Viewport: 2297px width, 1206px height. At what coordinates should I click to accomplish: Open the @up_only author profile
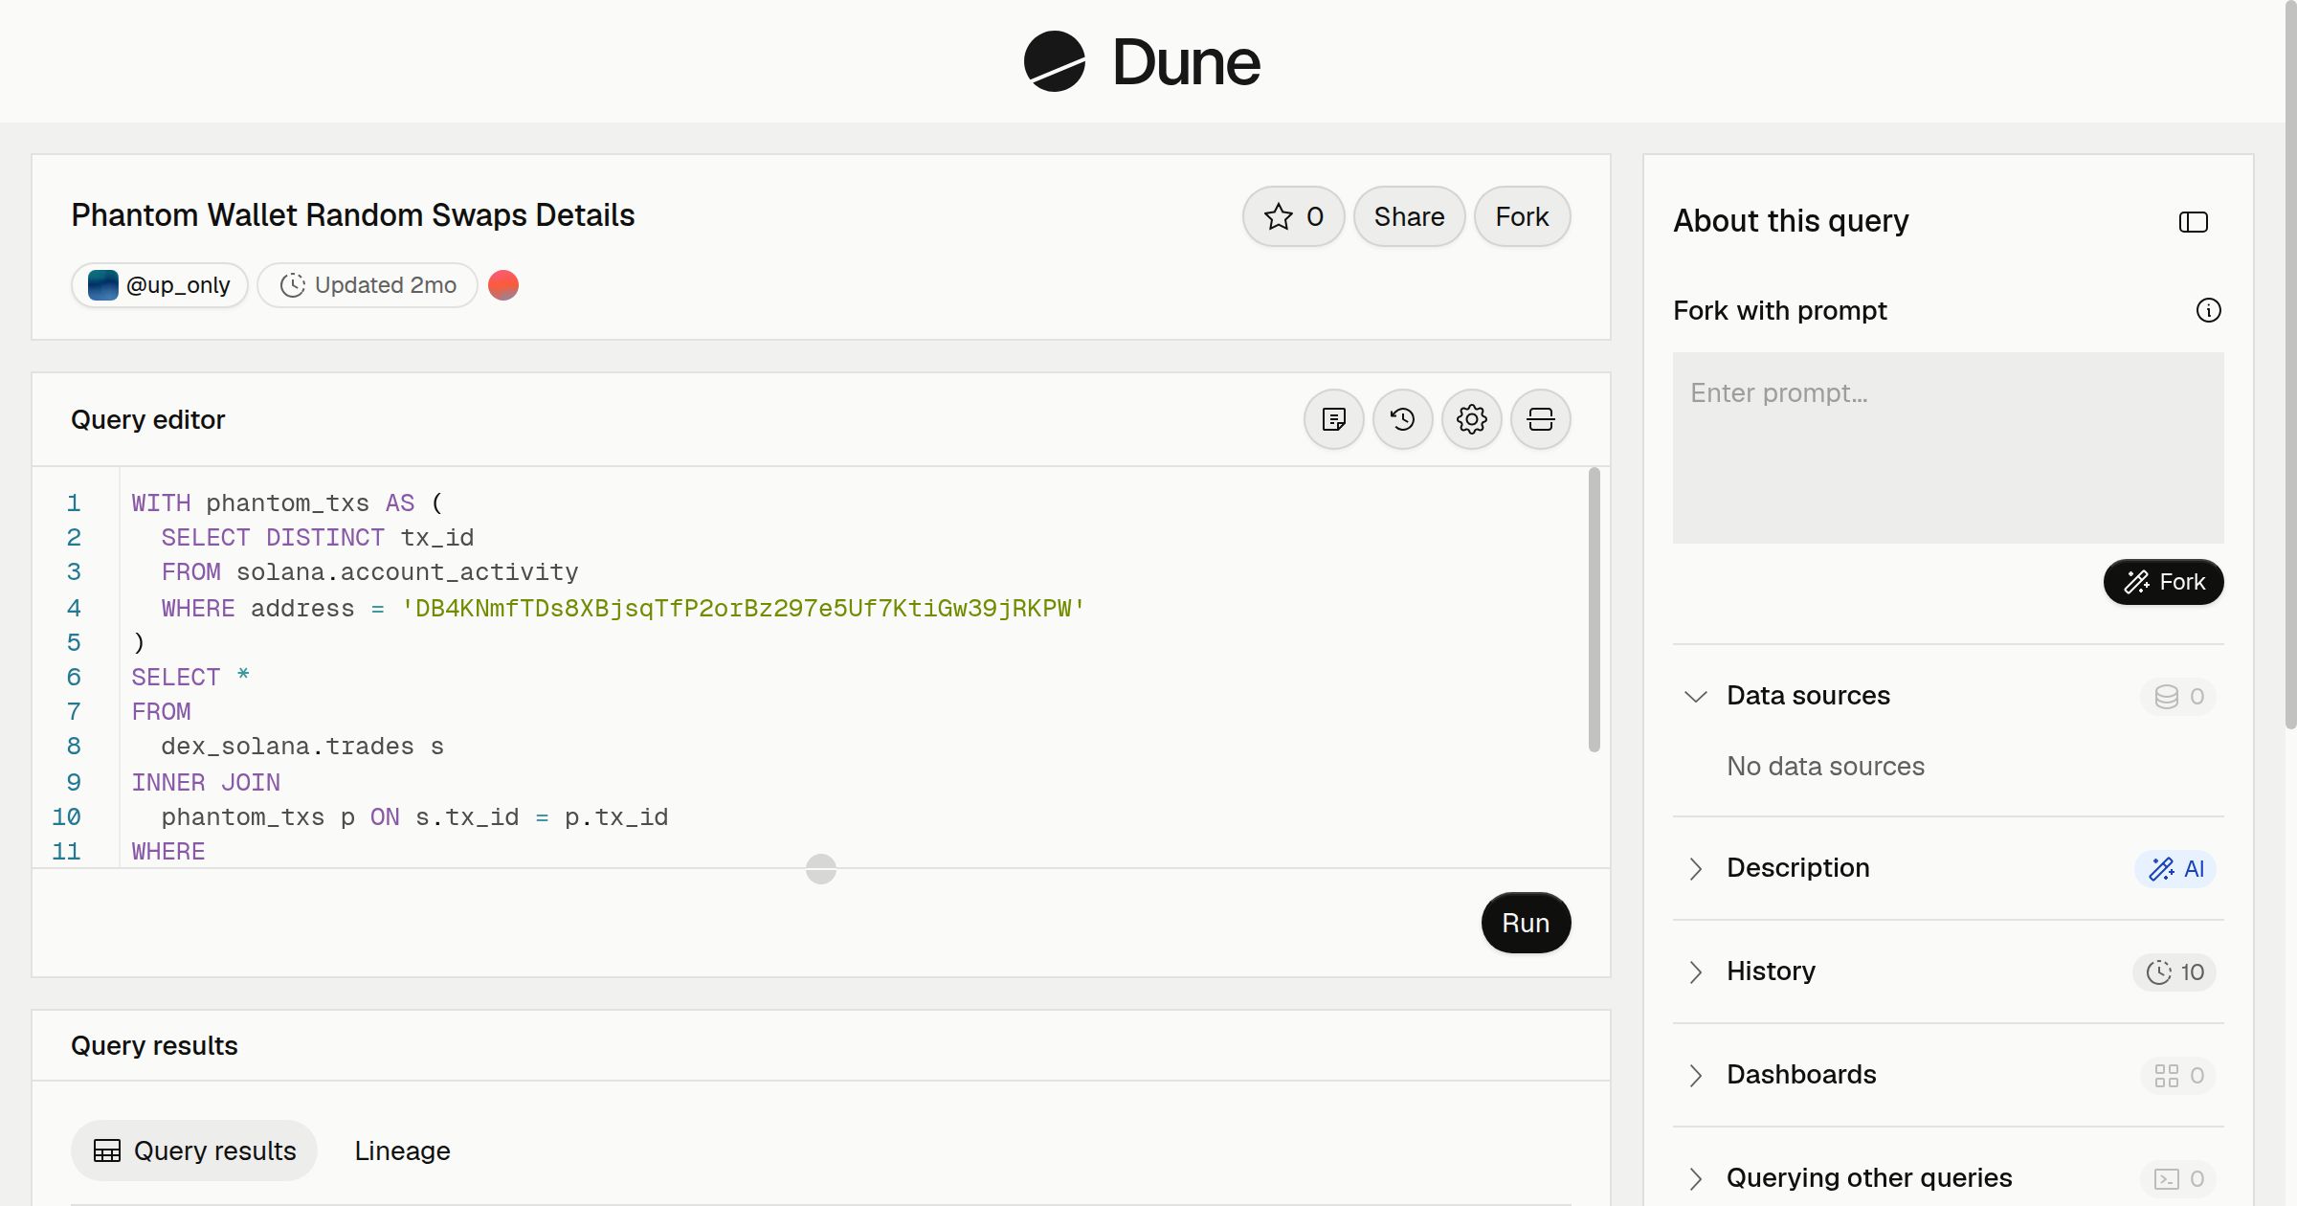click(160, 285)
